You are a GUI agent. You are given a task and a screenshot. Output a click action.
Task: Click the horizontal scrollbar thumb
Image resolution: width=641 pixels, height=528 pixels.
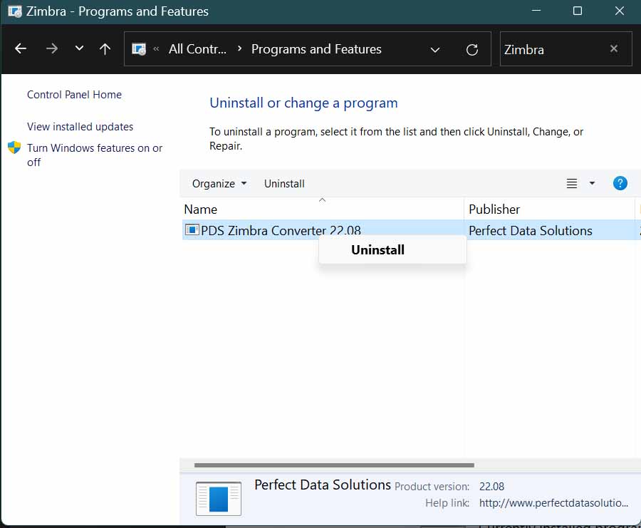(x=334, y=465)
